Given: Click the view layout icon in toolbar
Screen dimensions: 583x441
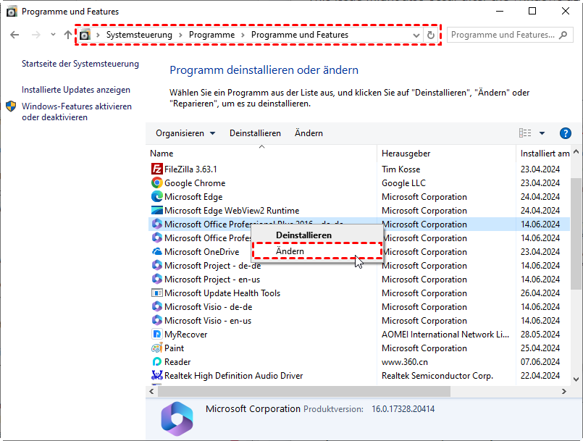Looking at the screenshot, I should (x=525, y=133).
